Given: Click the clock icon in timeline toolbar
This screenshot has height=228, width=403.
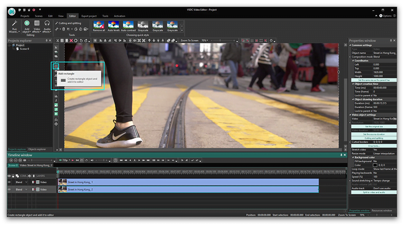Looking at the screenshot, I should pyautogui.click(x=116, y=160).
